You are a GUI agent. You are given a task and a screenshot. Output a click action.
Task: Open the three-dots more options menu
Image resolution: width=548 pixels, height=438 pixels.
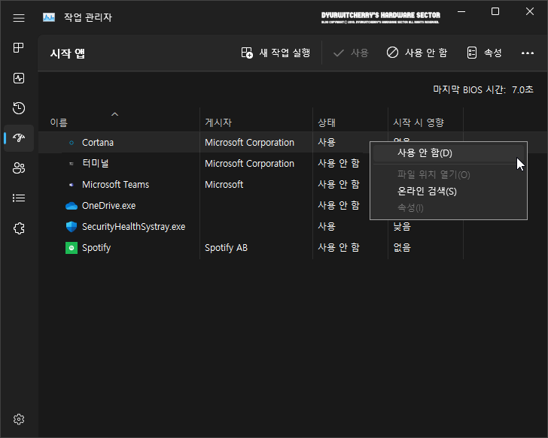[528, 53]
